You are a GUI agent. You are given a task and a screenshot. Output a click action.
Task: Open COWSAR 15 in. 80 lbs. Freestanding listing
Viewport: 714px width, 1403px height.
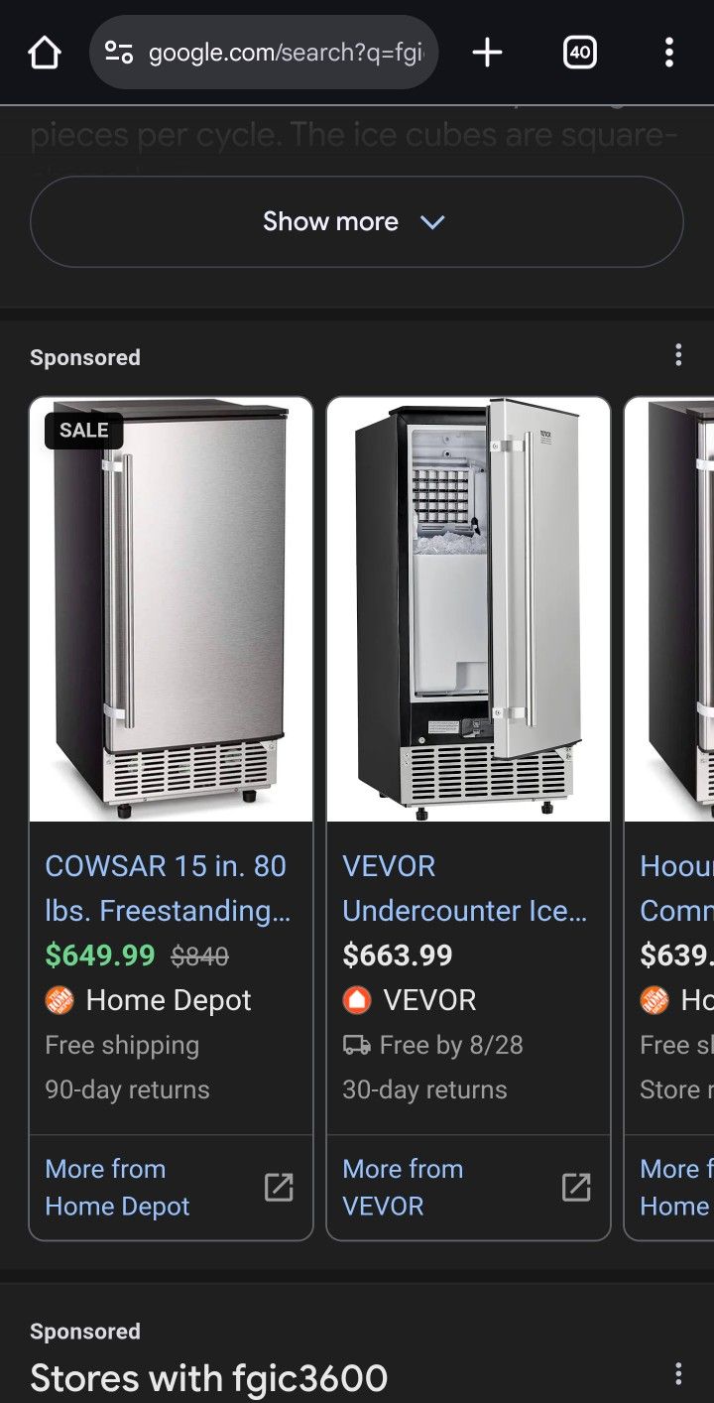pyautogui.click(x=168, y=888)
